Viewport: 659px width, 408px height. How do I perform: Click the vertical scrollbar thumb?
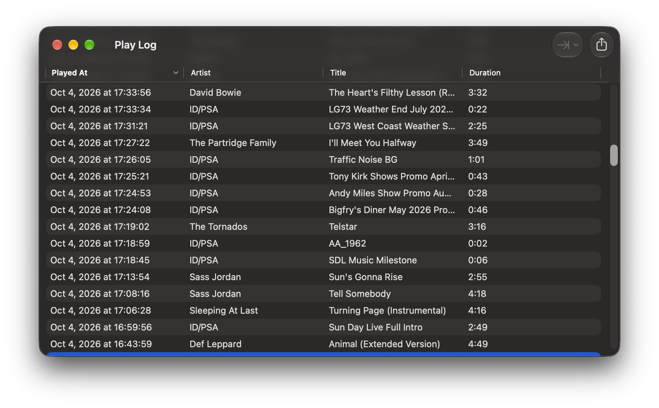coord(614,155)
